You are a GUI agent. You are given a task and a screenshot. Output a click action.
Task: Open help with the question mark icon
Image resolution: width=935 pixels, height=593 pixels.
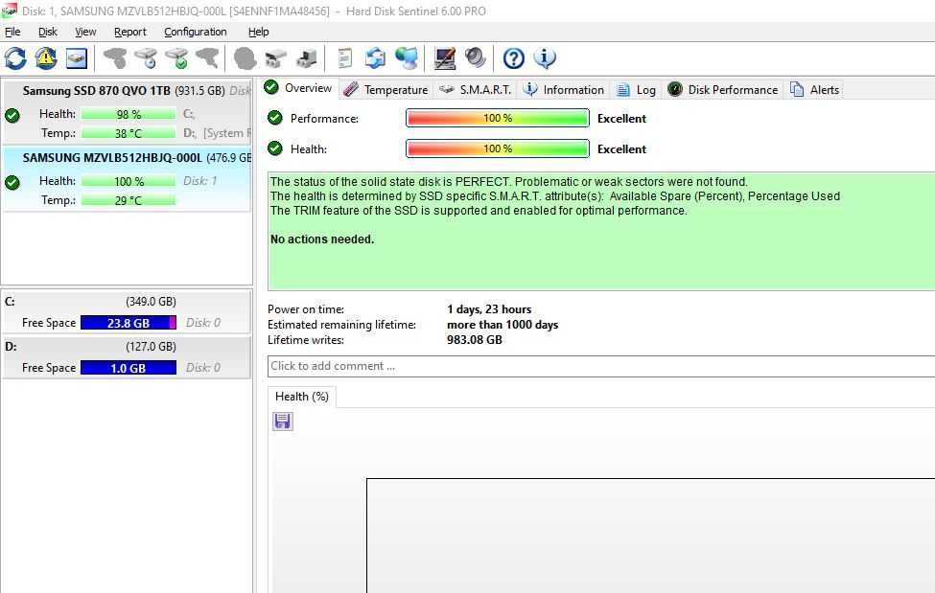[x=513, y=58]
